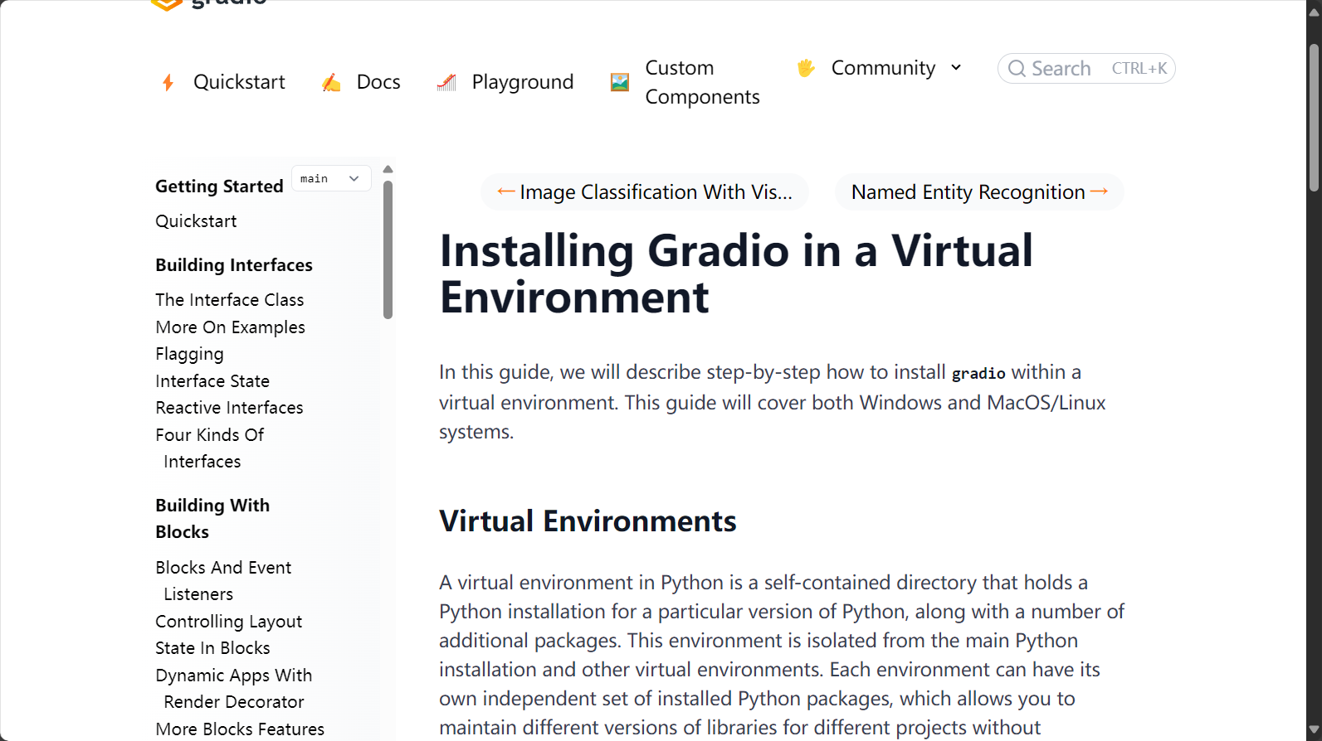This screenshot has height=741, width=1322.
Task: Click the inline gradio code word
Action: click(978, 374)
